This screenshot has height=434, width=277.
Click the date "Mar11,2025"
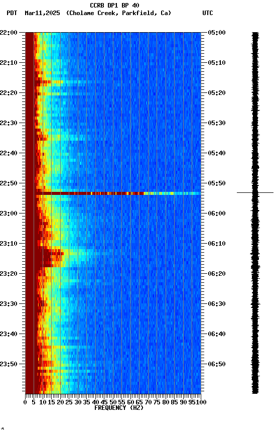tap(42, 13)
